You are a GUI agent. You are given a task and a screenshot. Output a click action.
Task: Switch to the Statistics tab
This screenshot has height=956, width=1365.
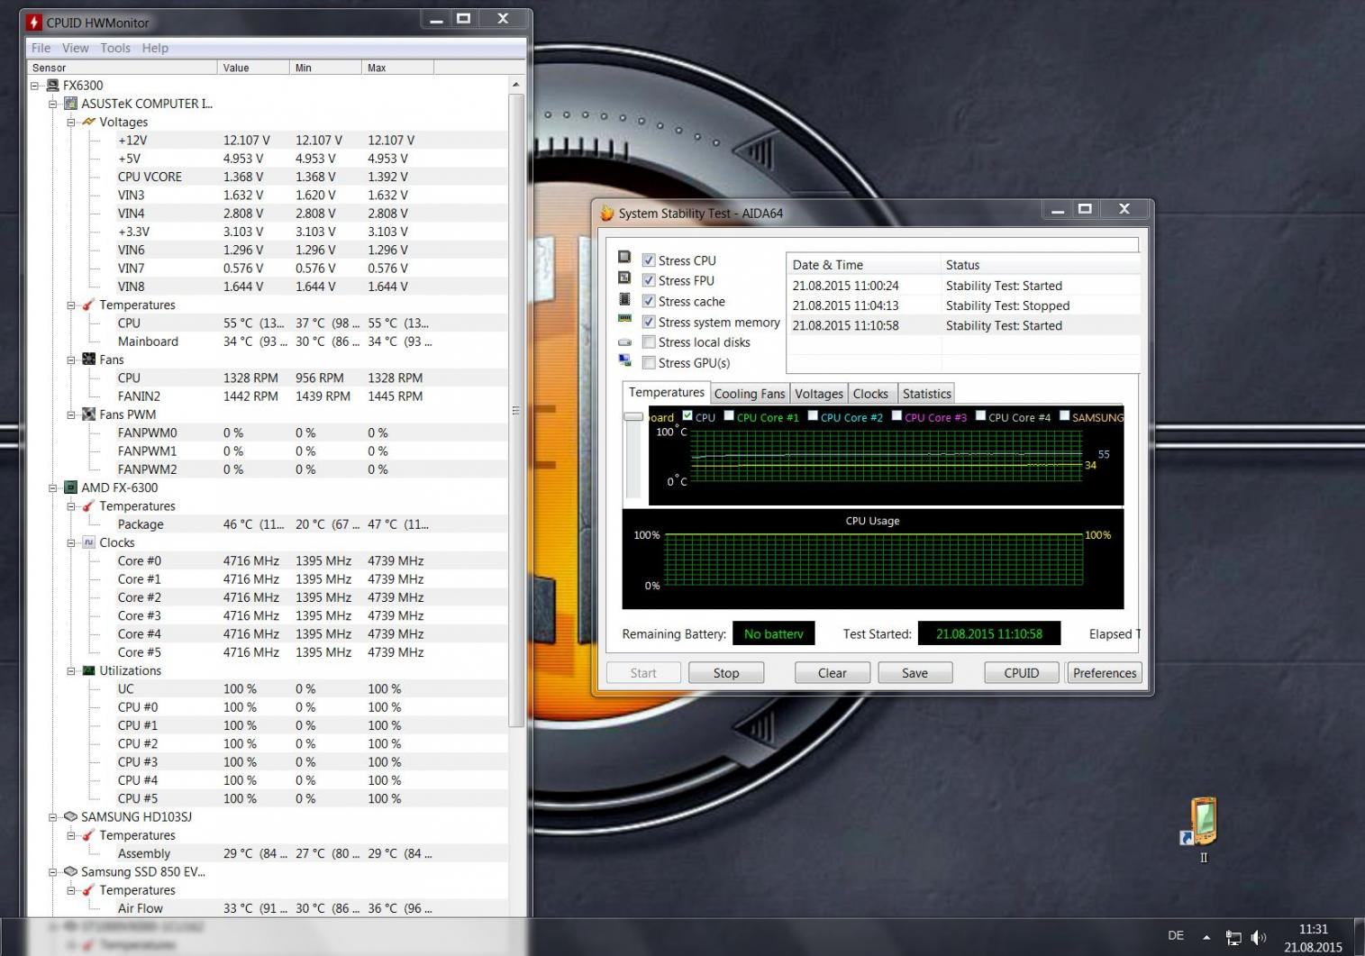click(926, 394)
